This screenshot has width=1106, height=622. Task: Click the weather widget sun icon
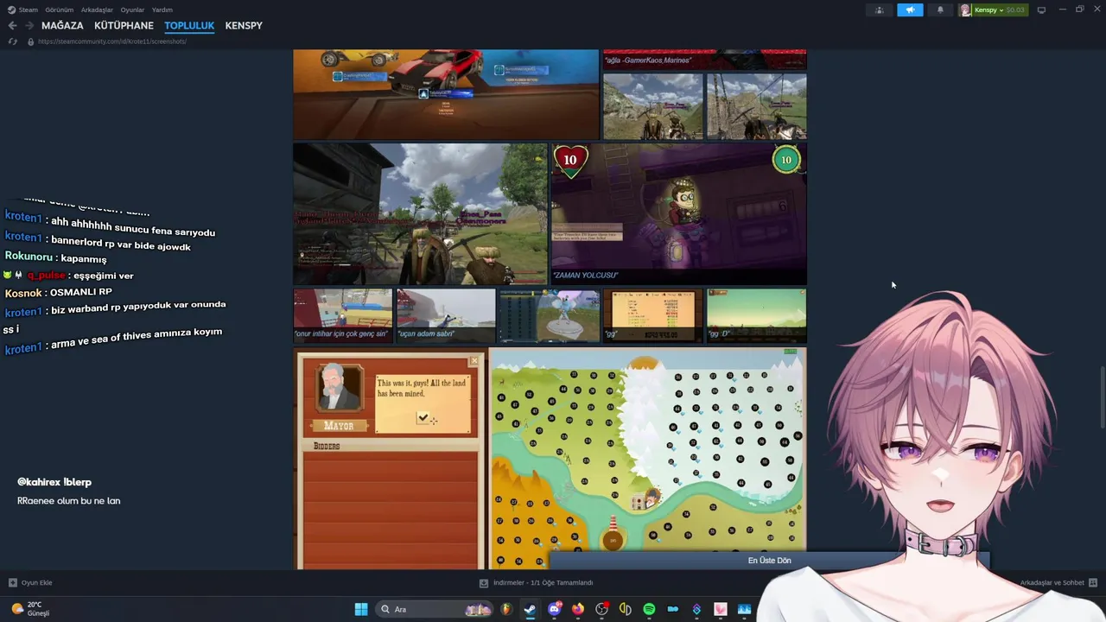pos(17,609)
